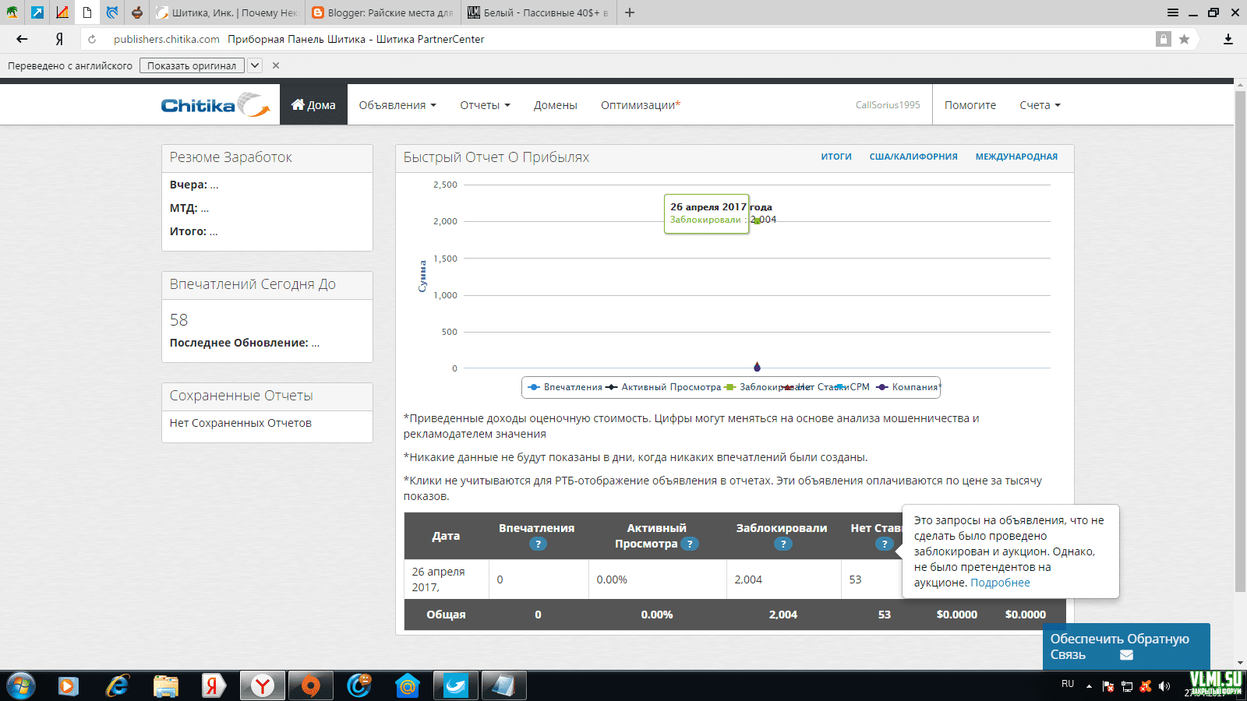Viewport: 1247px width, 701px height.
Task: Select the США/Калифорния report tab
Action: pos(913,157)
